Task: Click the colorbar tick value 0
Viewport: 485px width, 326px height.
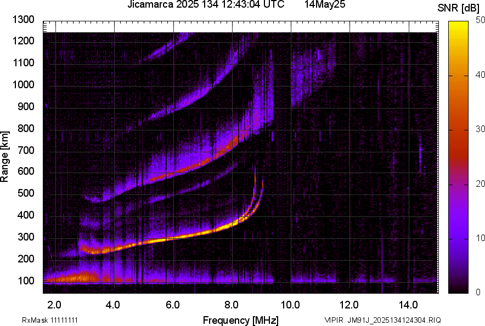Action: click(x=478, y=292)
